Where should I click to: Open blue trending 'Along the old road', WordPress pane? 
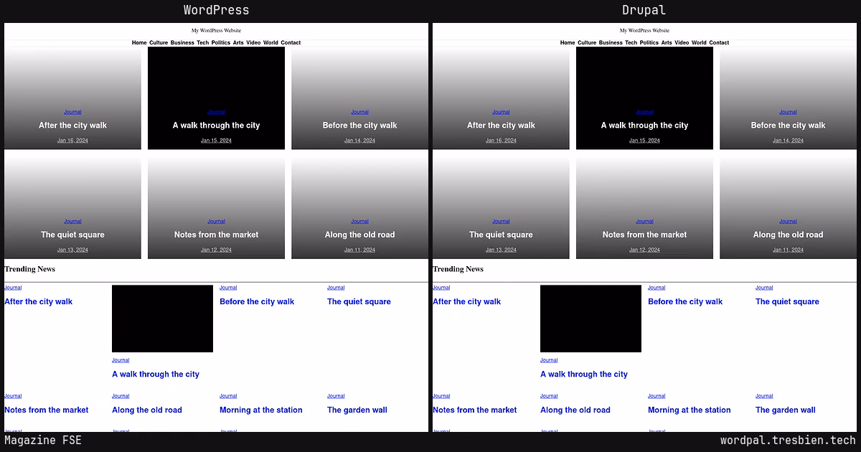(x=147, y=410)
